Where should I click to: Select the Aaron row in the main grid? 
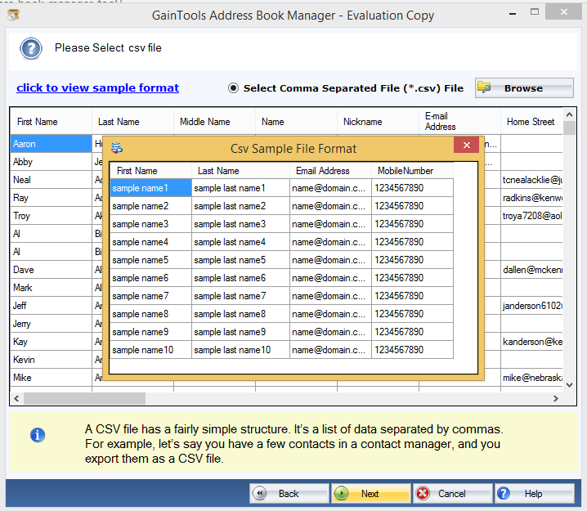pos(51,144)
